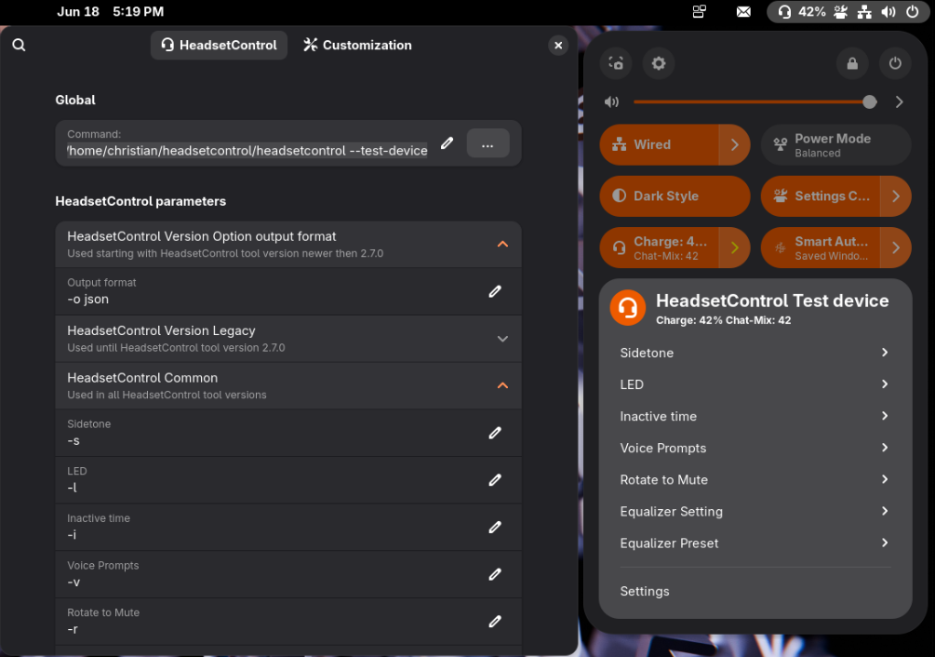
Task: Lock the screen with padlock icon
Action: [852, 63]
